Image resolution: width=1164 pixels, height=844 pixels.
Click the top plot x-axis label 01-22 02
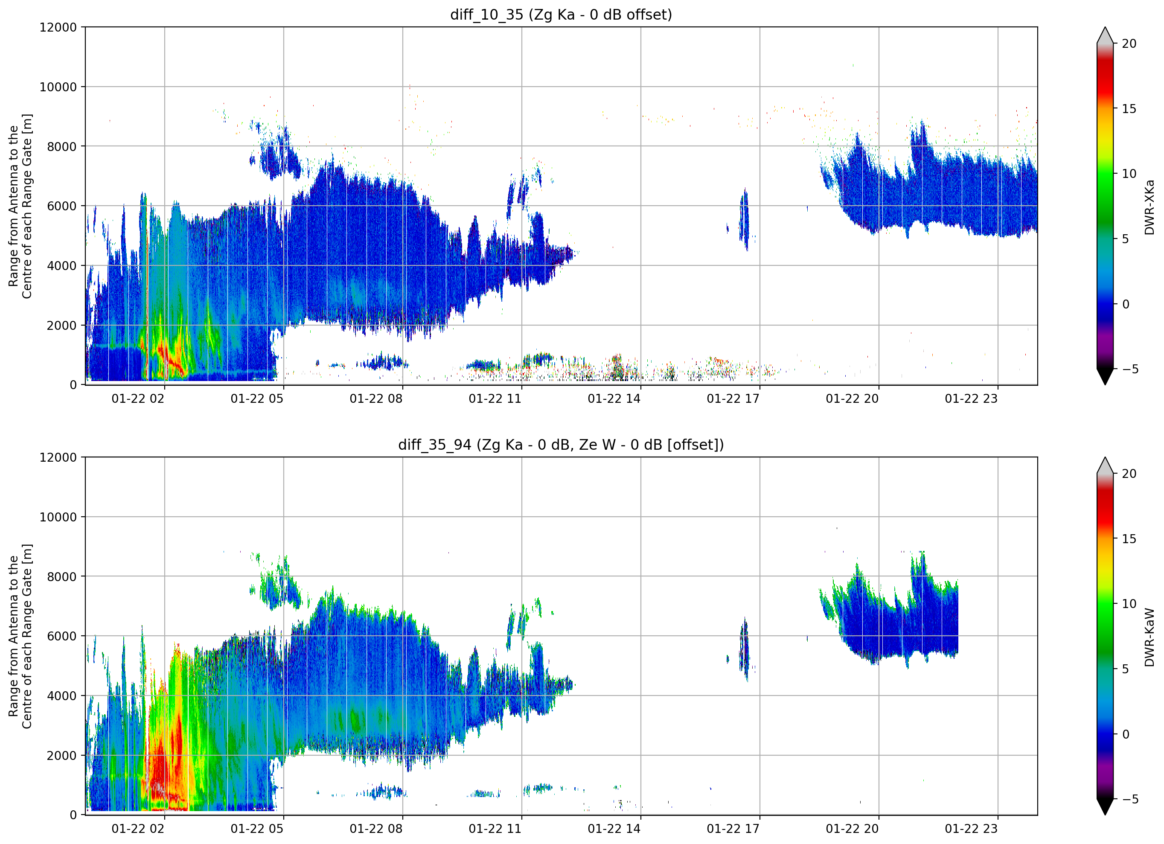[x=138, y=399]
